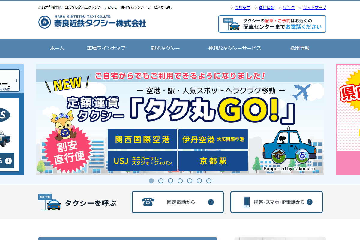Click the Supported by Takumaru text

point(289,169)
